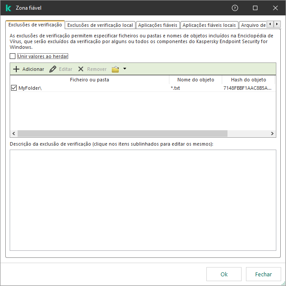This screenshot has height=286, width=286.
Task: Uncheck the MyFolder\ exclusion checkbox
Action: [x=14, y=88]
